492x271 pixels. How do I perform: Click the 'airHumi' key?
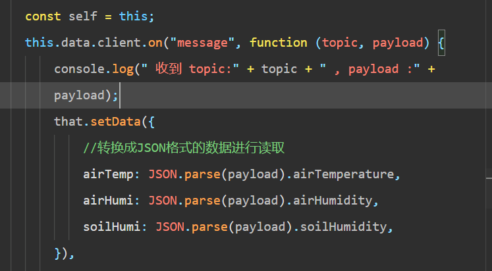[x=108, y=201]
